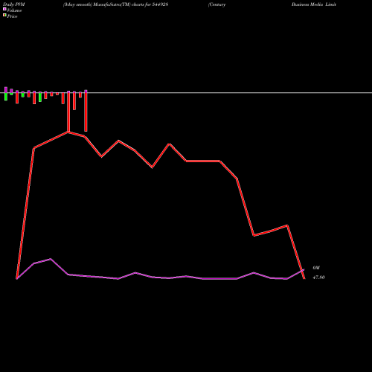Click the Volume legend color swatch
The height and width of the screenshot is (372, 372).
pyautogui.click(x=4, y=9)
